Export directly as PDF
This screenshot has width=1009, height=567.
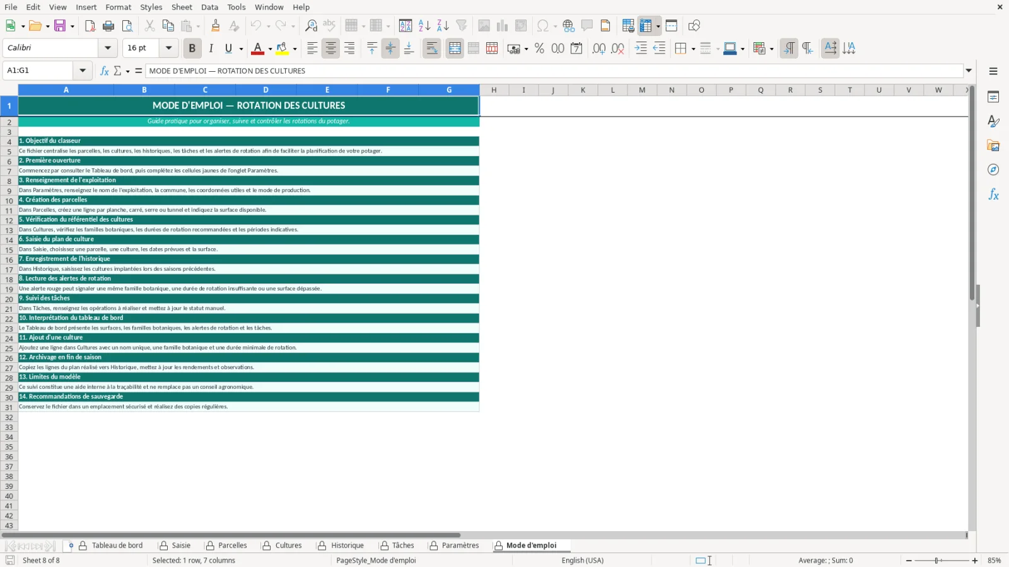click(x=90, y=26)
